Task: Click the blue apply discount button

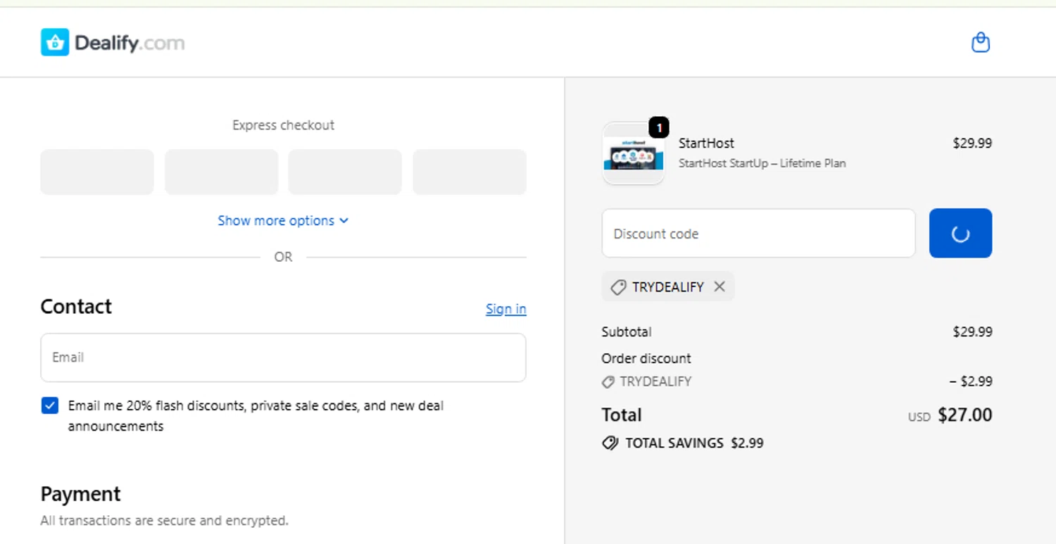Action: click(x=960, y=233)
